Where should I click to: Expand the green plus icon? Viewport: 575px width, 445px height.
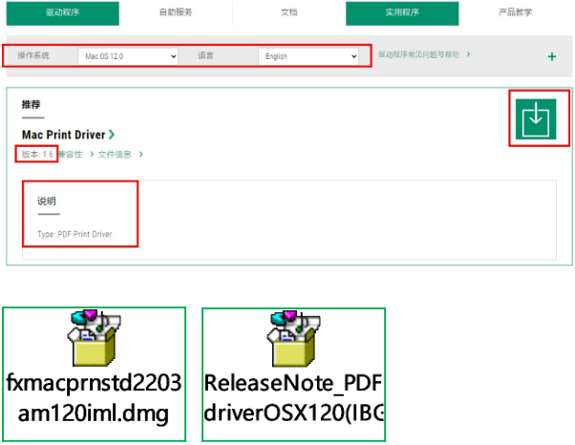coord(551,56)
